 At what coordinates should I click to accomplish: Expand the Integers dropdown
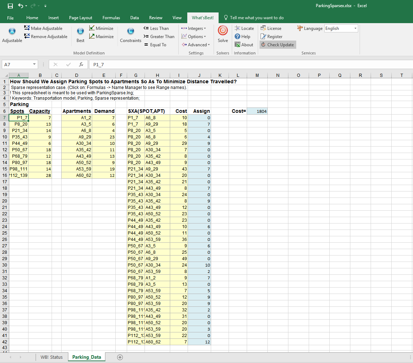(194, 28)
